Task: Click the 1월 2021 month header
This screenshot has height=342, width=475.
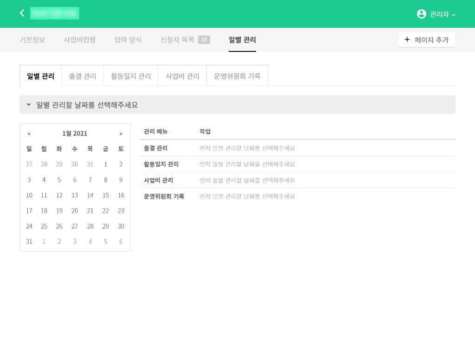Action: [75, 133]
